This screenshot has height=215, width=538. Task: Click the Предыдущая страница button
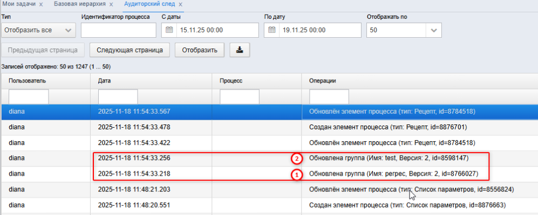point(43,50)
